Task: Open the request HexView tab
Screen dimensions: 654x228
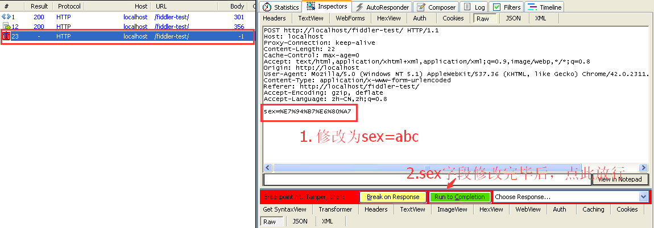Action: click(x=389, y=18)
